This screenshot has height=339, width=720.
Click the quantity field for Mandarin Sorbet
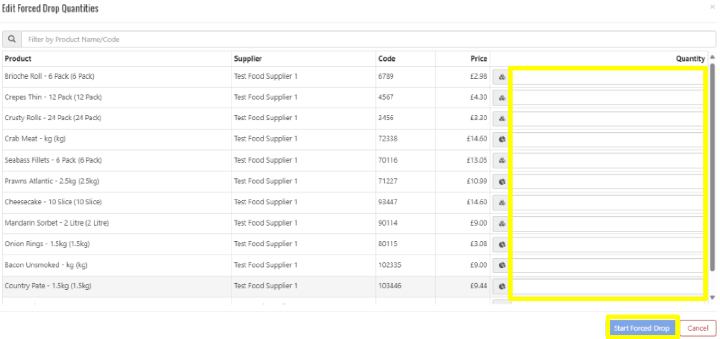(608, 223)
